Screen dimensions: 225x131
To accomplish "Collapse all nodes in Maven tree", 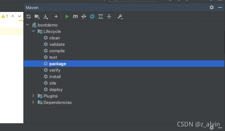I will coord(109,16).
